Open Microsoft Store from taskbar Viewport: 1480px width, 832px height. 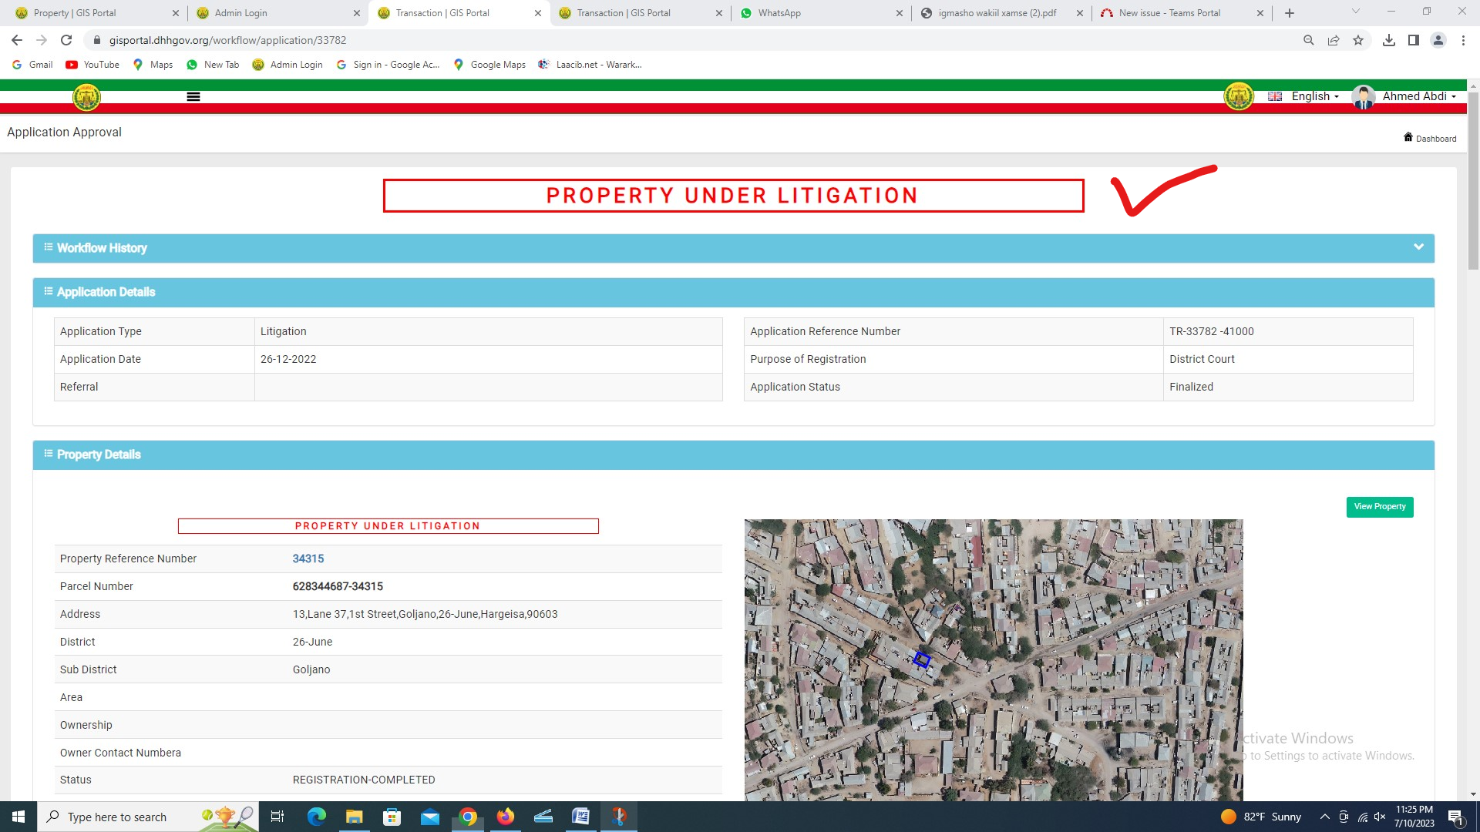pos(392,817)
